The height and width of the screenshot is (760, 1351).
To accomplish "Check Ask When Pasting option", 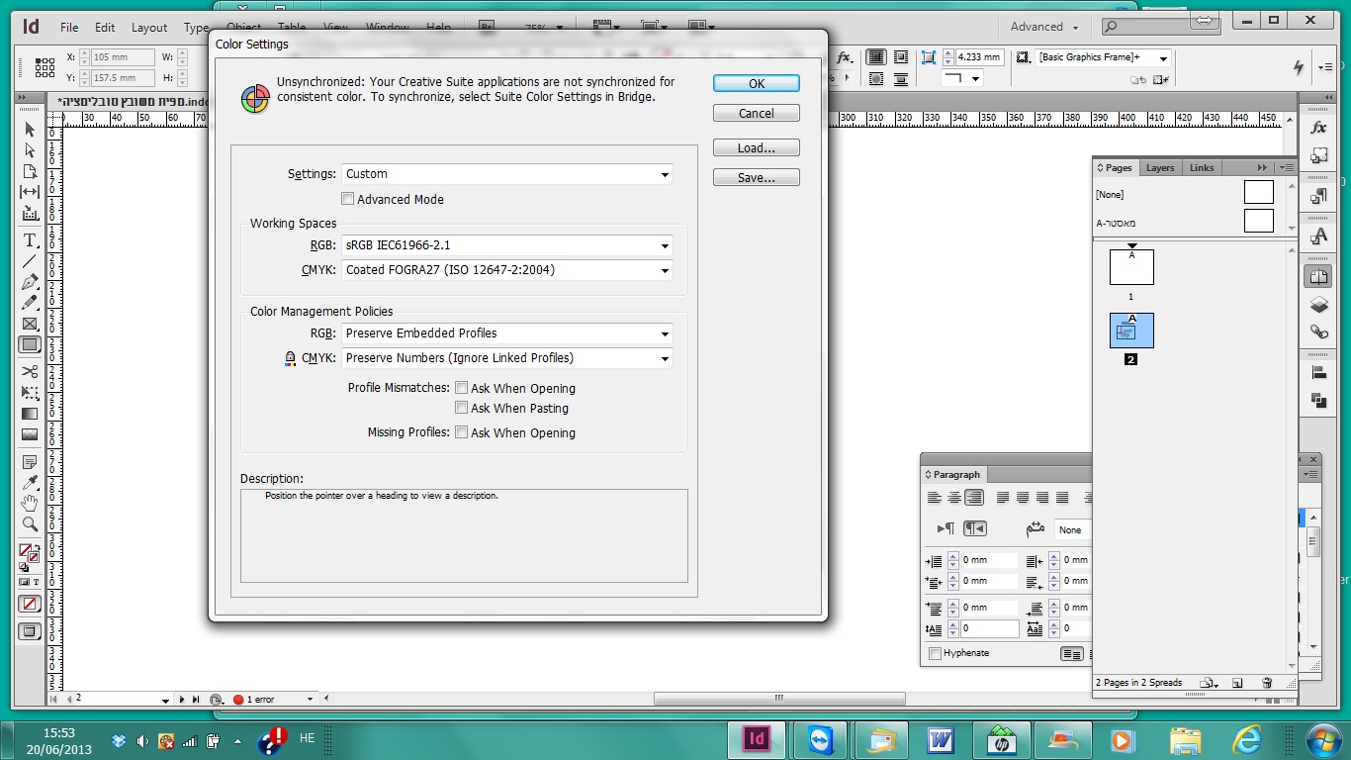I will (x=461, y=408).
